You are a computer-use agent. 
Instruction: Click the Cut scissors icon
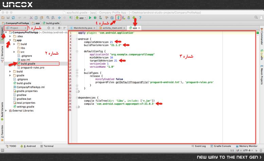(x=31, y=18)
